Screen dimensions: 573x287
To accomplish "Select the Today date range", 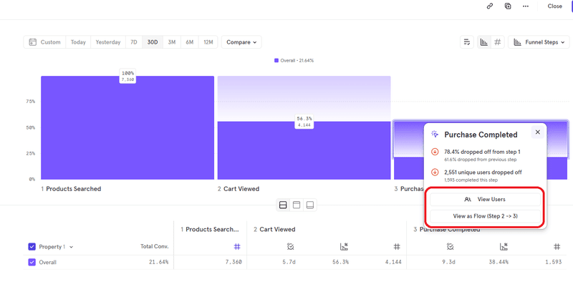I will click(x=78, y=42).
